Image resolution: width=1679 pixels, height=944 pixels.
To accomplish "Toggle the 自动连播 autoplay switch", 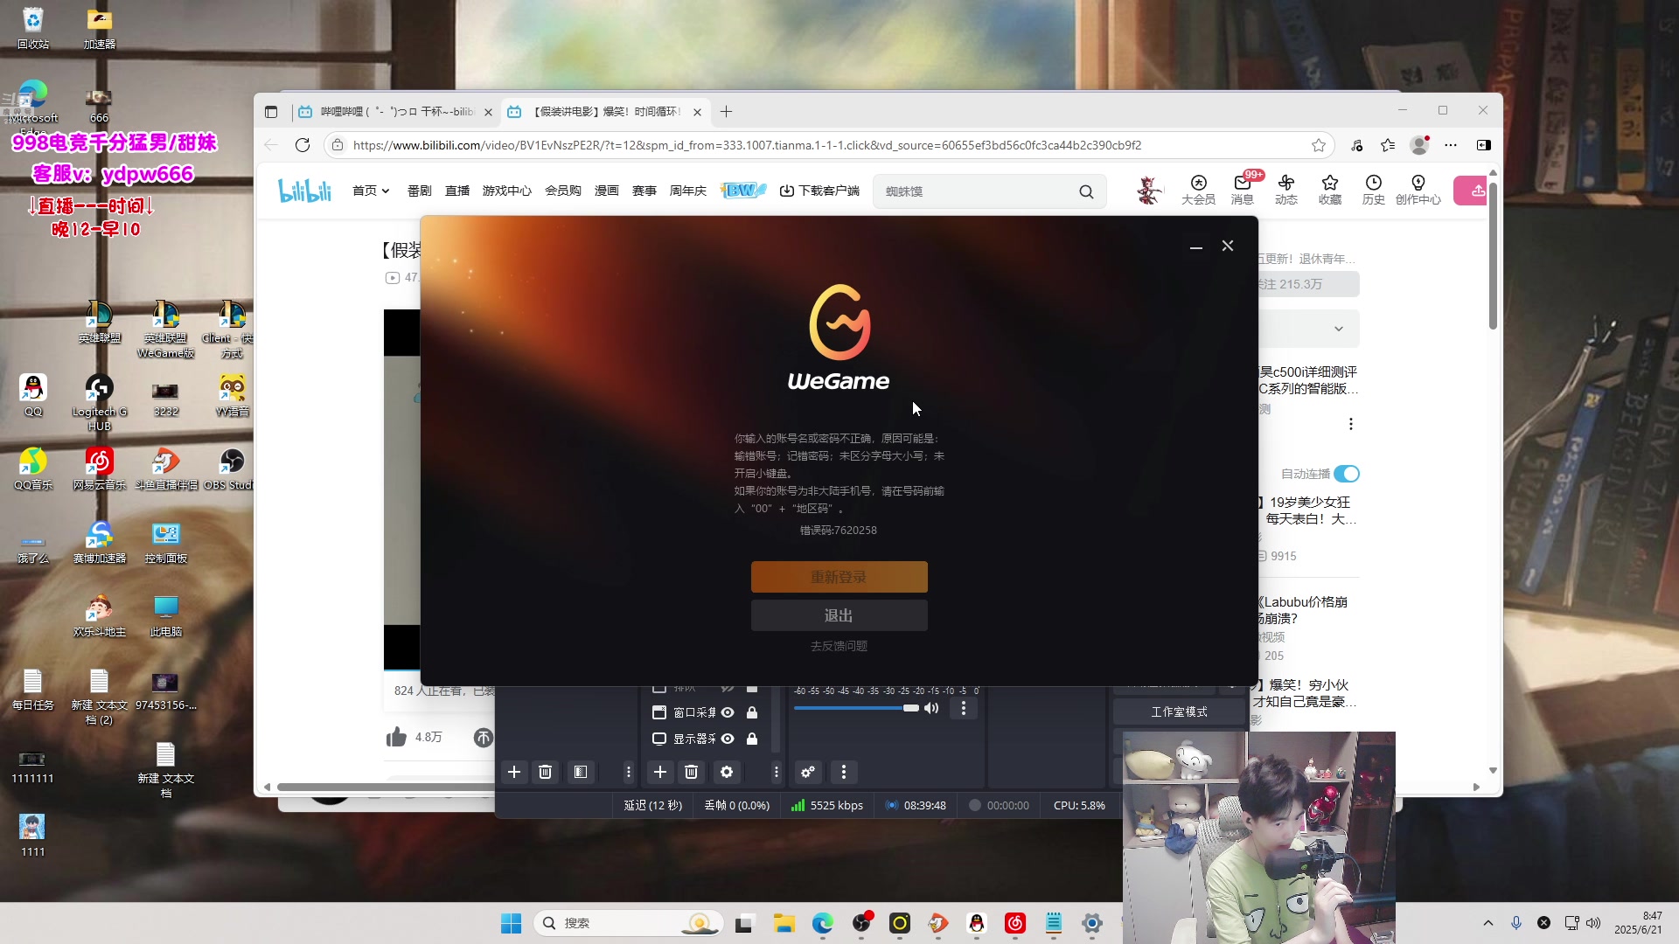I will coord(1347,474).
